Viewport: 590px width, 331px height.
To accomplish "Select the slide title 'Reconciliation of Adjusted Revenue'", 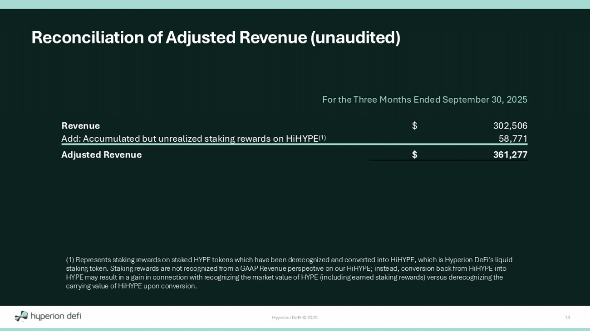I will (216, 37).
